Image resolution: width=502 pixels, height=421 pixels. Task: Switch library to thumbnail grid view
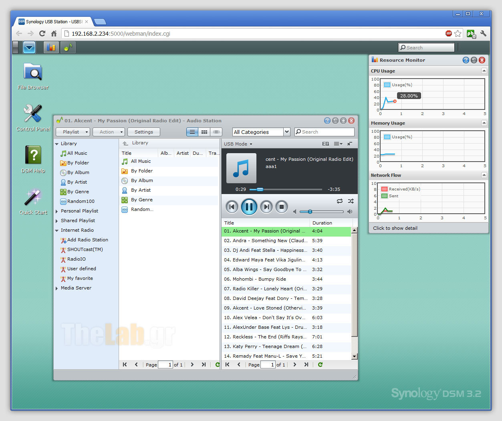pos(204,132)
